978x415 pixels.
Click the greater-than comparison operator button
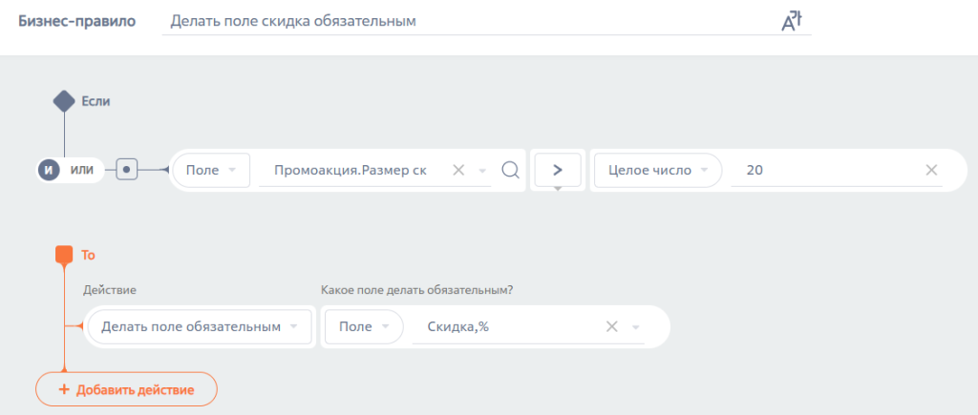(558, 170)
